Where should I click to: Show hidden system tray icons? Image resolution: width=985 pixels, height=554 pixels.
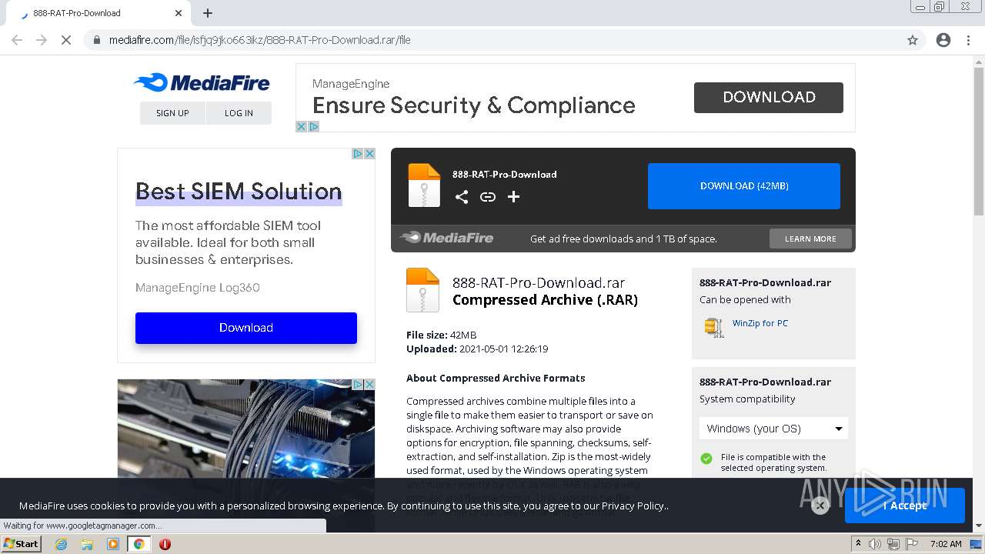point(858,544)
